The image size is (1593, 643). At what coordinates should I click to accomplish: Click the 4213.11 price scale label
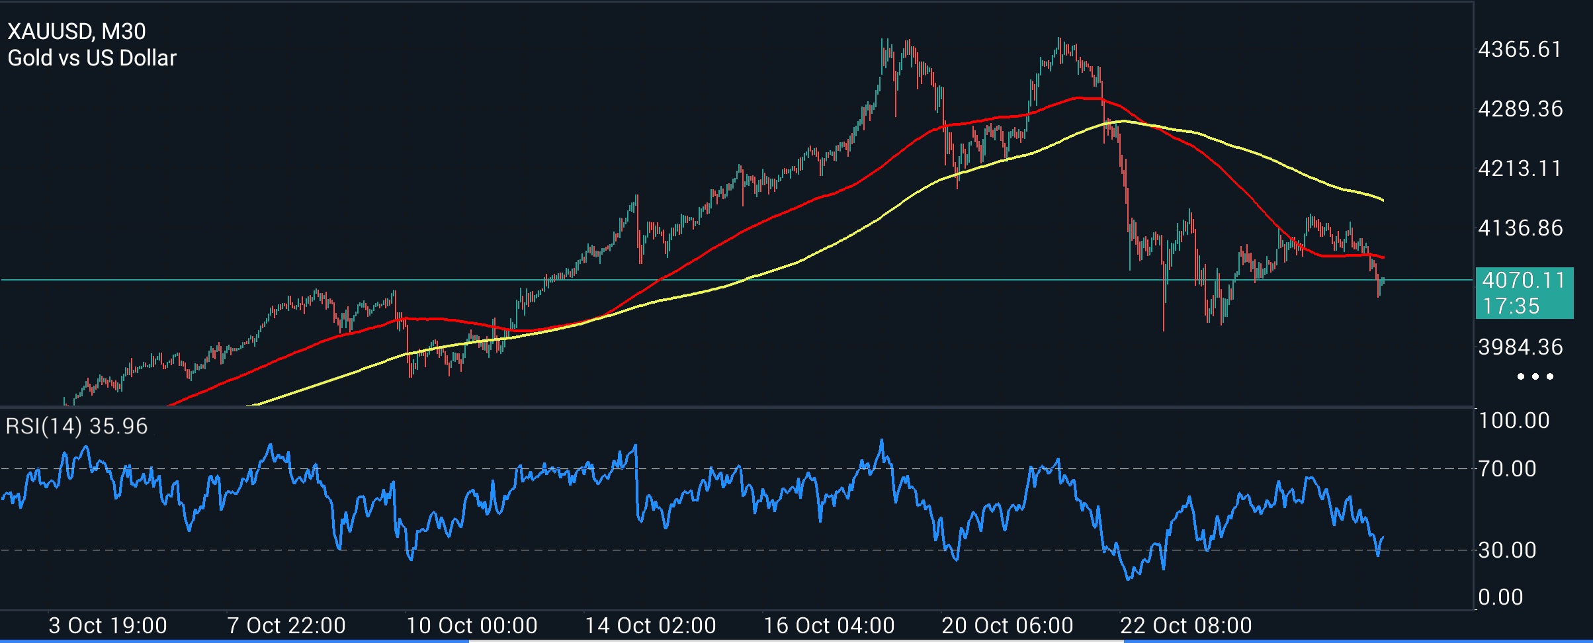pos(1520,169)
